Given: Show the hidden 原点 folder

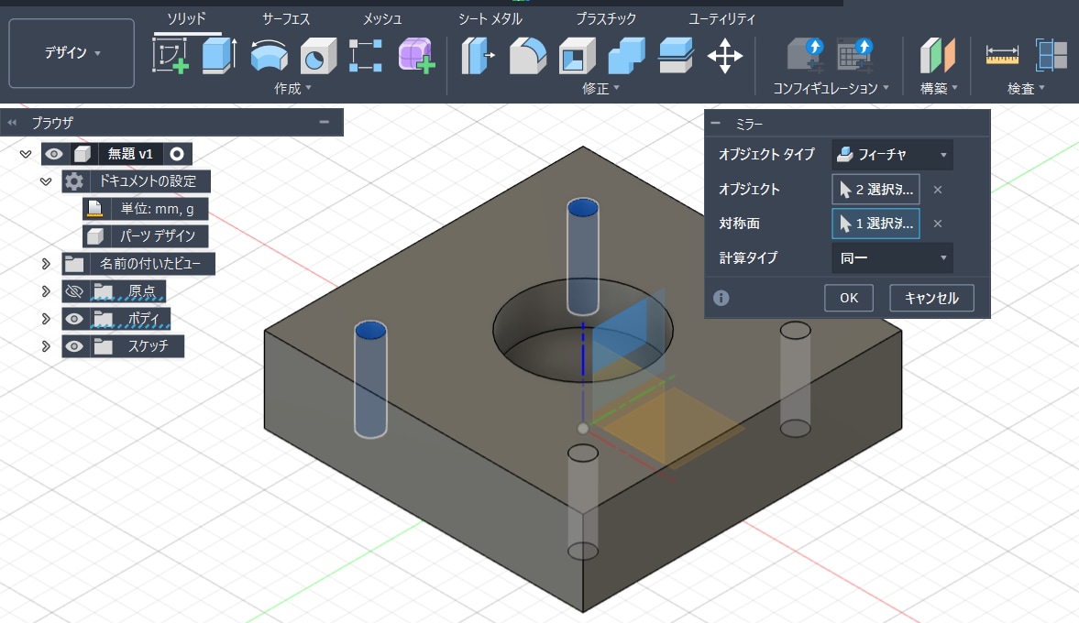Looking at the screenshot, I should 73,290.
